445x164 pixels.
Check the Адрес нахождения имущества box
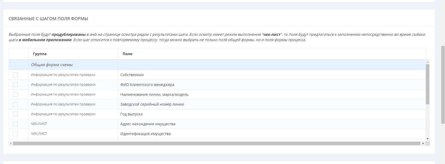[x=15, y=124]
